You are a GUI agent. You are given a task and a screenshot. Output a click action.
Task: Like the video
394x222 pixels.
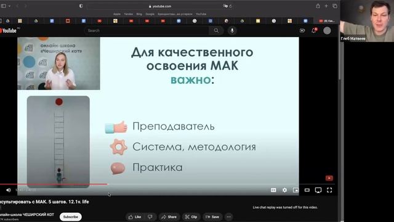(x=135, y=216)
